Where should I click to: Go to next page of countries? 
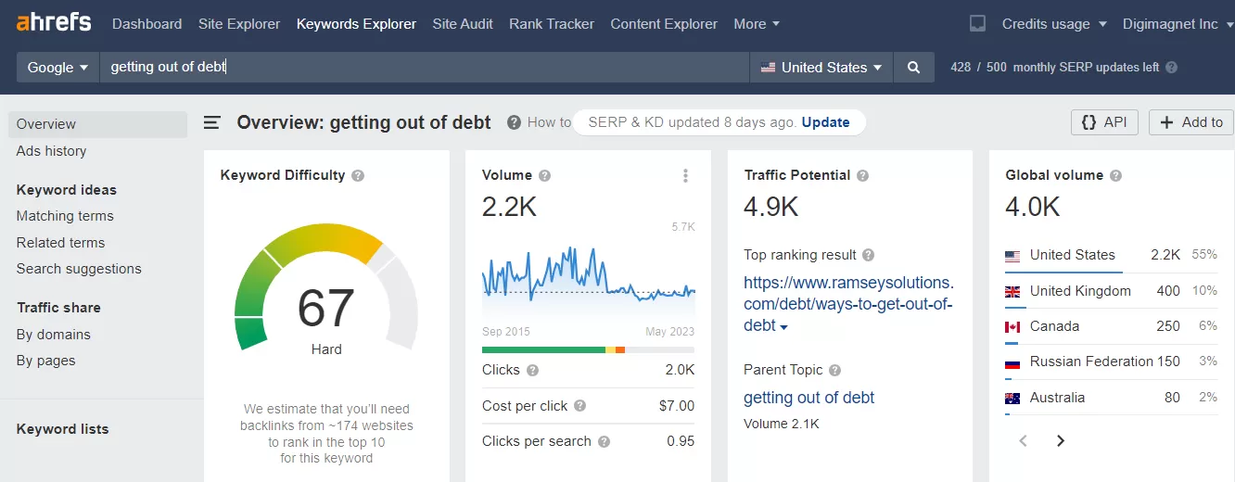point(1061,441)
